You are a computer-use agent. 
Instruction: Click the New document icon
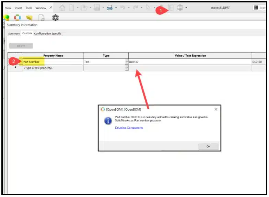click(x=71, y=8)
